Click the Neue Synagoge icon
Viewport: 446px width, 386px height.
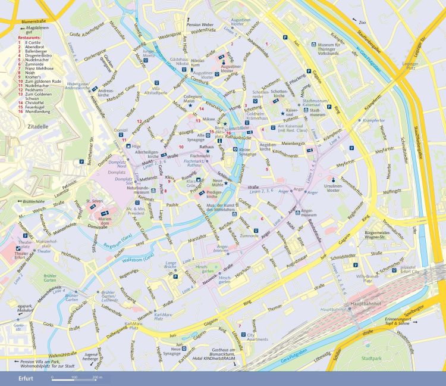point(183,348)
